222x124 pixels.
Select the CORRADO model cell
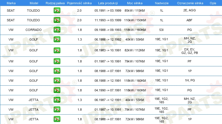click(x=33, y=30)
